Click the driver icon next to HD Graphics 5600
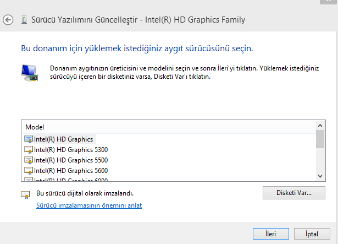This screenshot has width=338, height=244. click(x=29, y=171)
